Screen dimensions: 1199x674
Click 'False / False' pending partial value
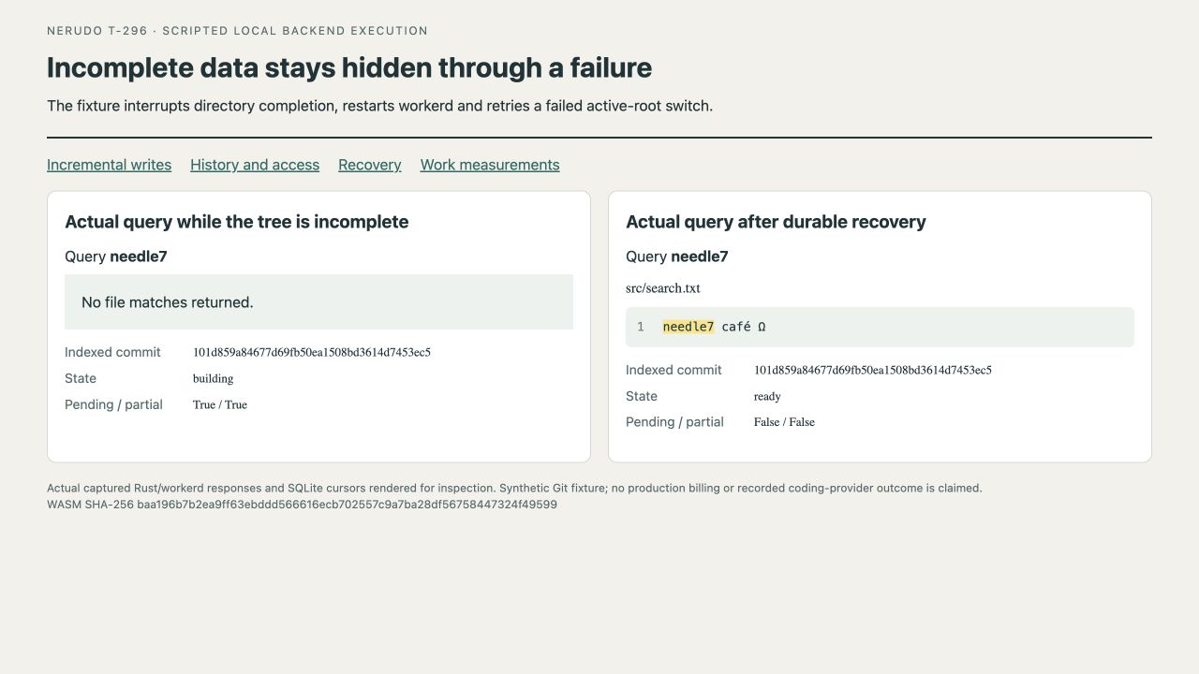coord(784,422)
